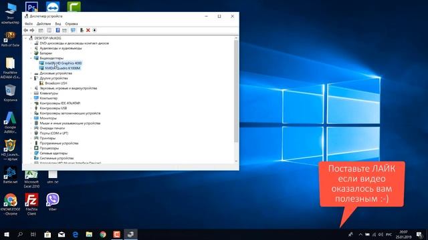Click the blue Help toolbar icon

click(x=58, y=30)
